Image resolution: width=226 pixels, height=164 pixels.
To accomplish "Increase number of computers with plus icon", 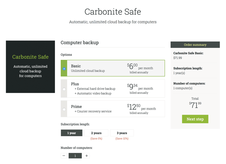I will 87,156.
